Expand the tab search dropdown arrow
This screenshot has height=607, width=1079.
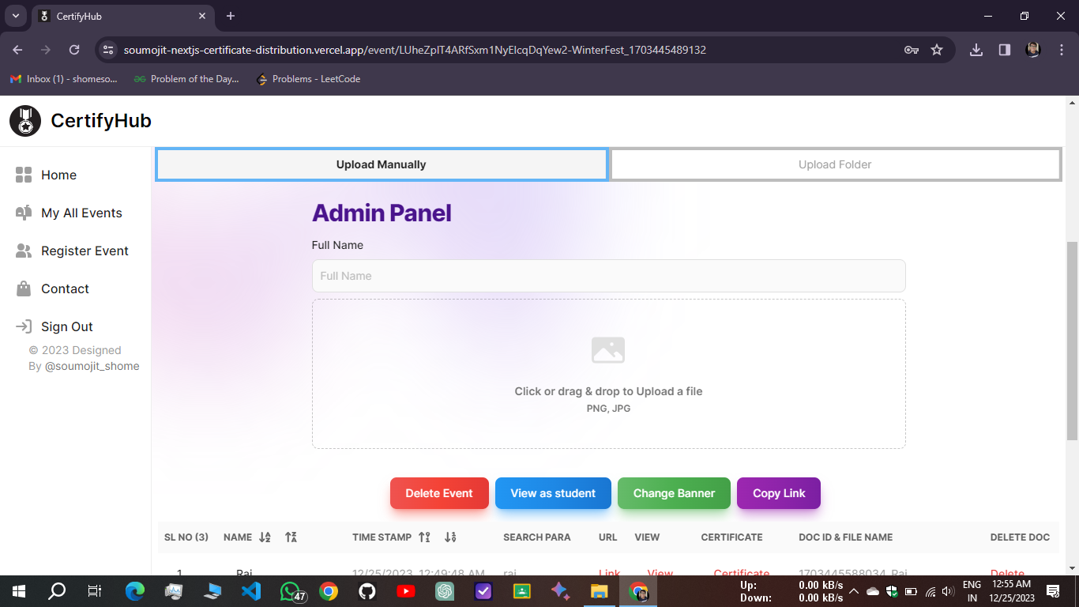[15, 16]
